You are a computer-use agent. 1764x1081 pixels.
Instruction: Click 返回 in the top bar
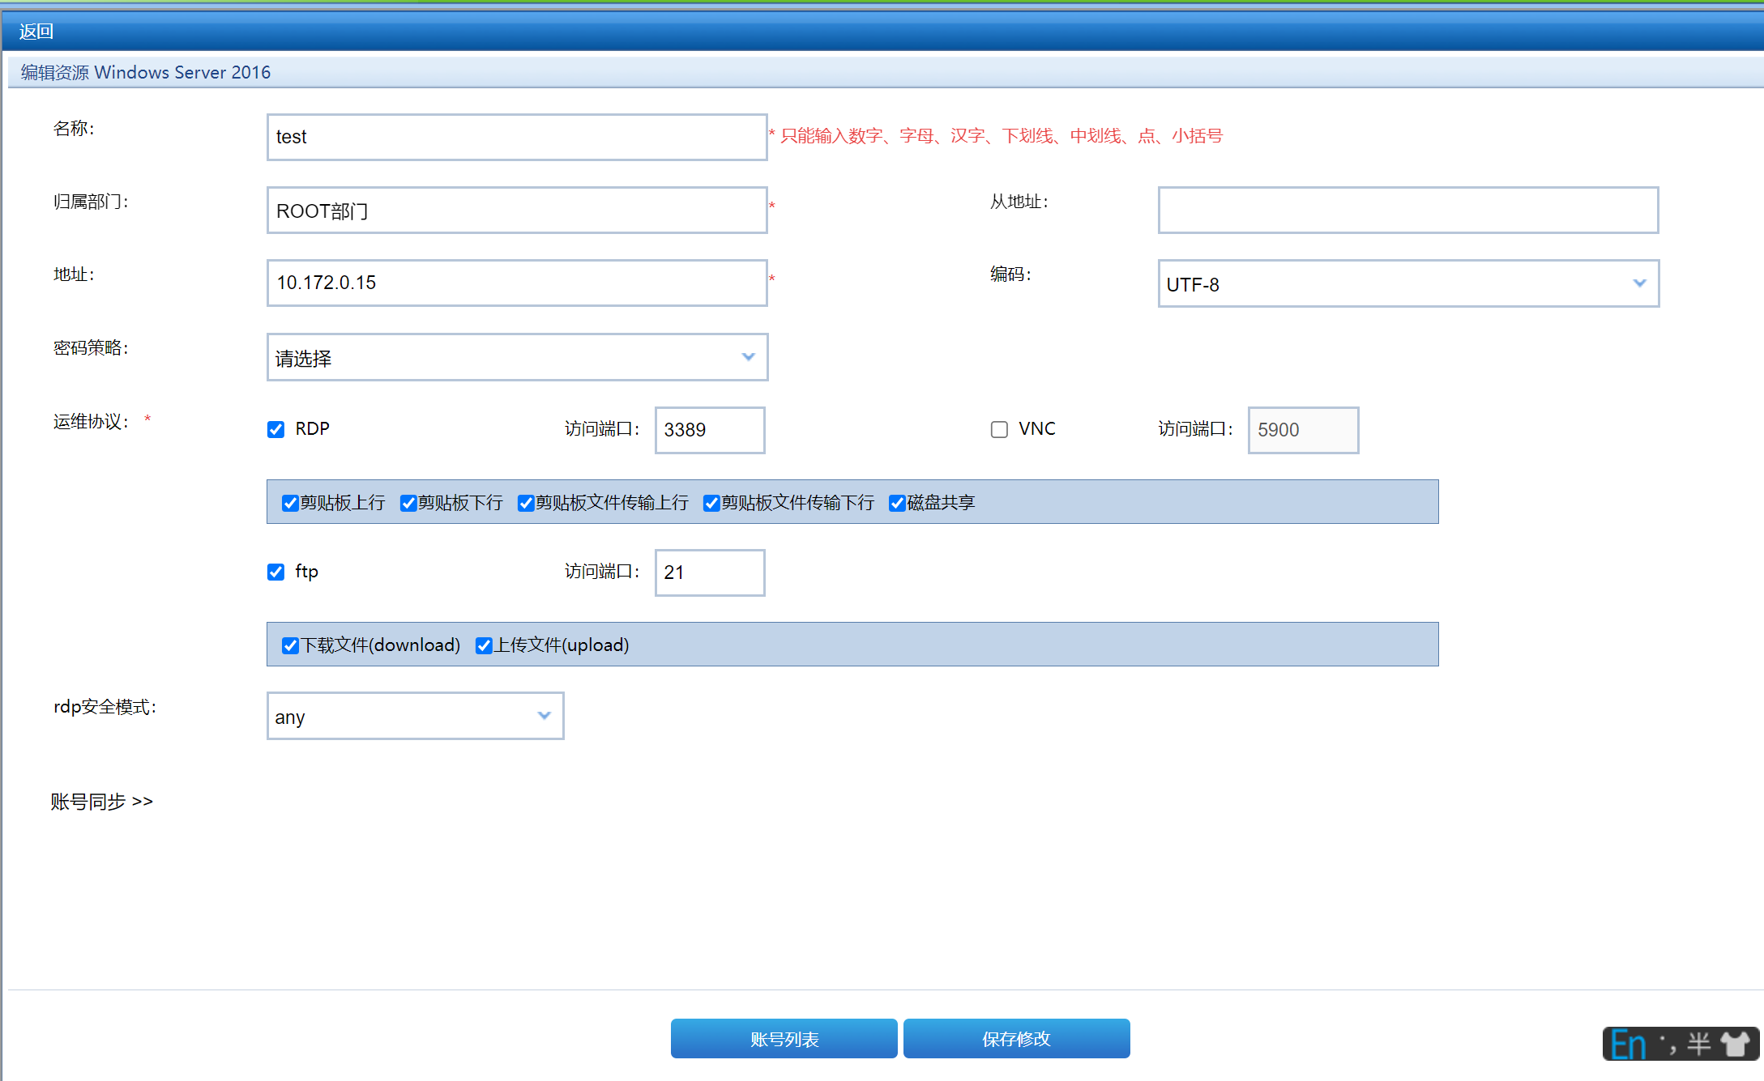[x=36, y=32]
